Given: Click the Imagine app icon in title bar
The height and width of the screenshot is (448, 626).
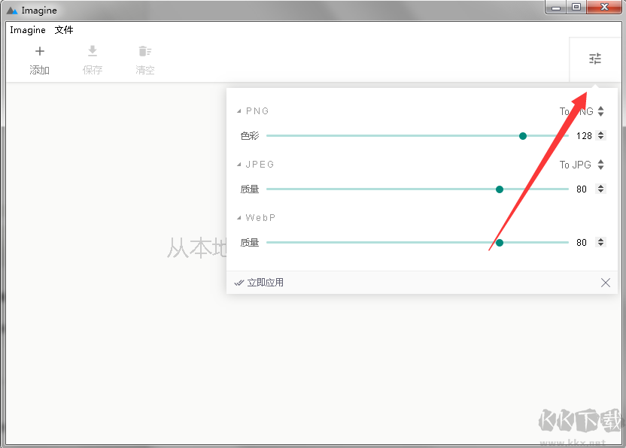Looking at the screenshot, I should tap(12, 11).
